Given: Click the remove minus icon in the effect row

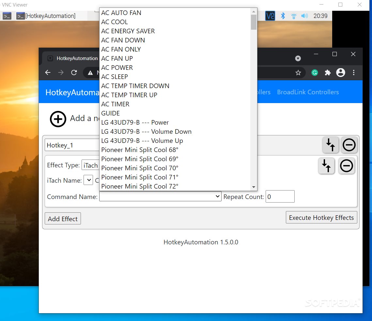Looking at the screenshot, I should (x=346, y=166).
